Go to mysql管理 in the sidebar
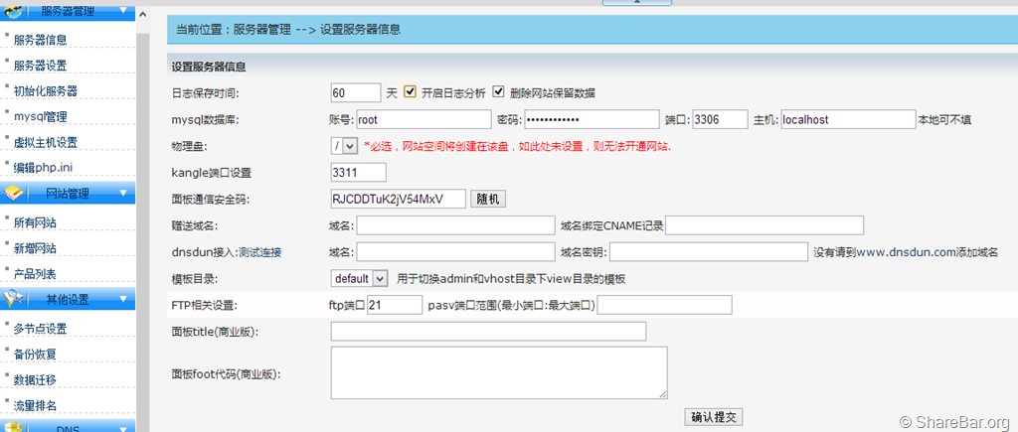The width and height of the screenshot is (1018, 432). pos(40,116)
